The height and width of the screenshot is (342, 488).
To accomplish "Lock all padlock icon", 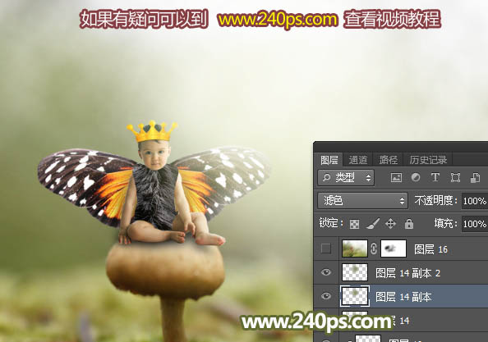I will point(409,223).
